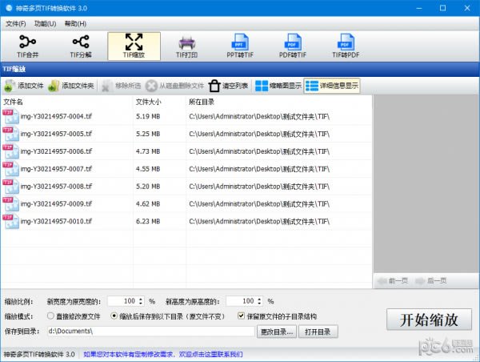Screen dimensions: 480x362
Task: Click TIF icon of img-Y30214957-0005.tif
Action: pyautogui.click(x=10, y=134)
